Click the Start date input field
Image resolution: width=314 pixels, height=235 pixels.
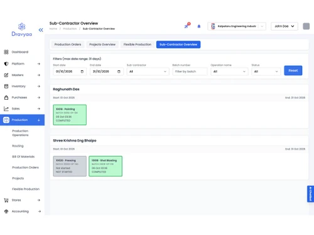pyautogui.click(x=70, y=71)
